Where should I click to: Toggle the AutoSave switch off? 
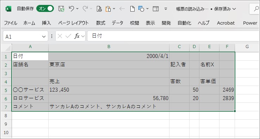[x=45, y=8]
